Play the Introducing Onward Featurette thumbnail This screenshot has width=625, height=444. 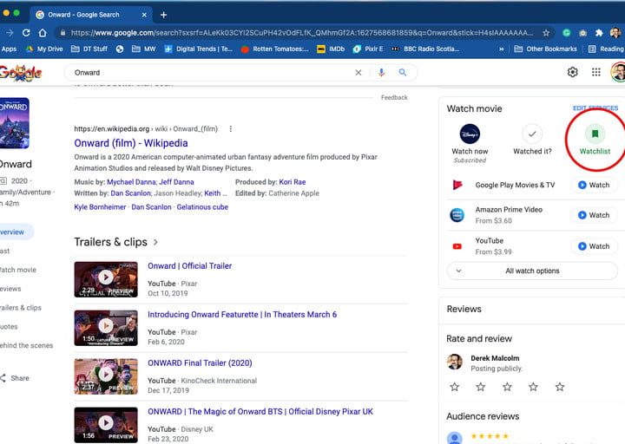(x=106, y=328)
